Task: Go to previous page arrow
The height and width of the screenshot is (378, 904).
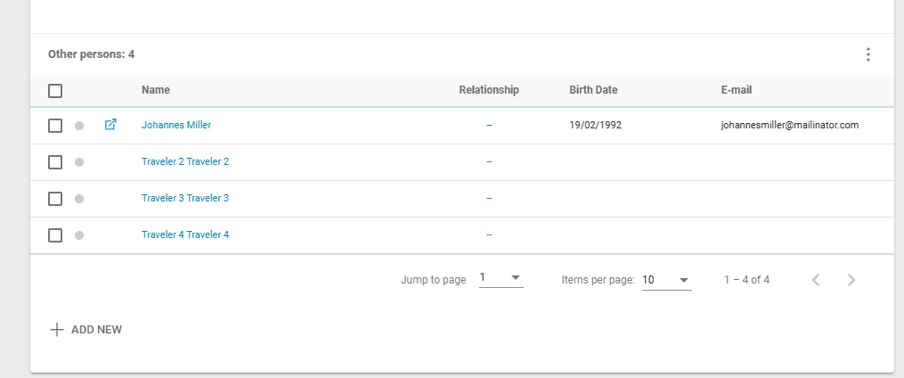Action: pos(816,280)
